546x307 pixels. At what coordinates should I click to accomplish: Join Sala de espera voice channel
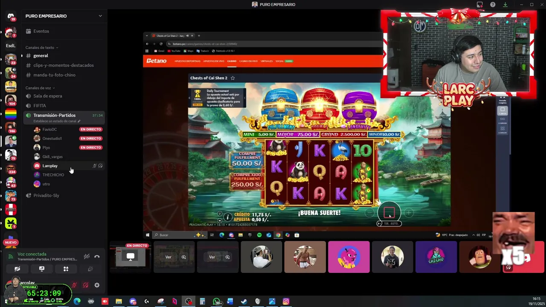point(48,96)
